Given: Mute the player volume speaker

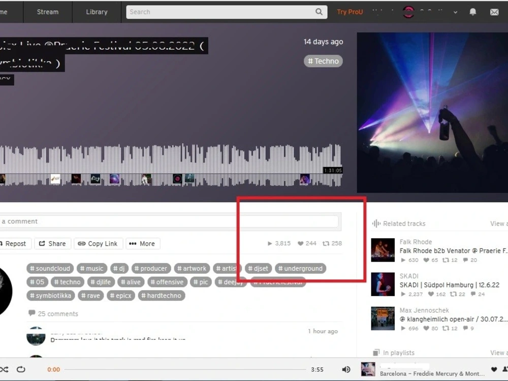Looking at the screenshot, I should click(346, 369).
